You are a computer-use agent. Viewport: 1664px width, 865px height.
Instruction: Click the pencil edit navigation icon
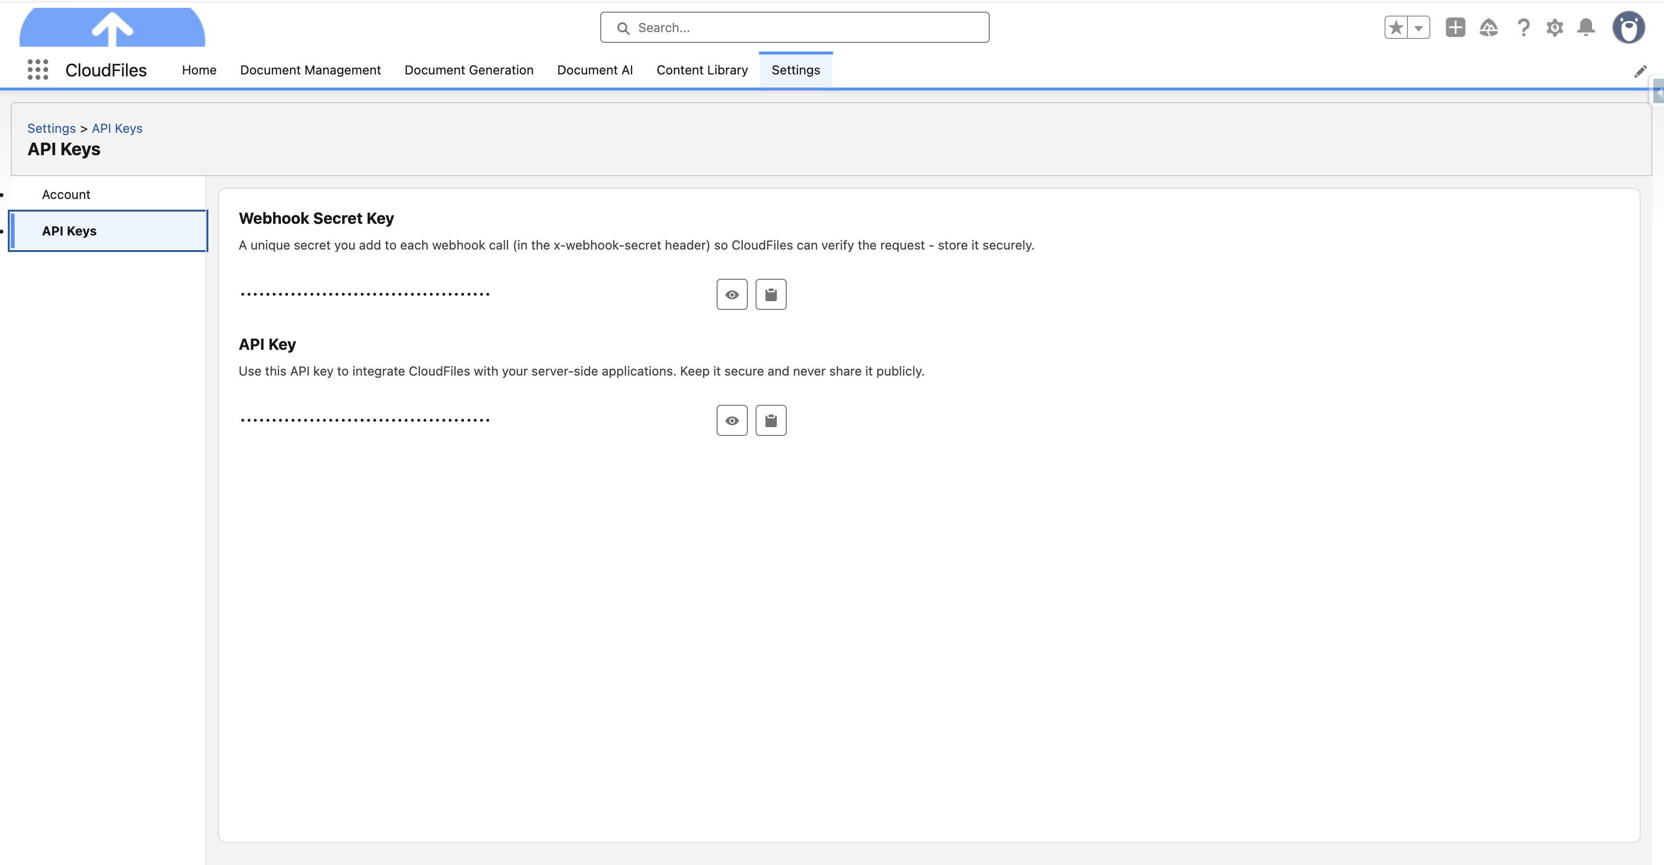(1640, 71)
